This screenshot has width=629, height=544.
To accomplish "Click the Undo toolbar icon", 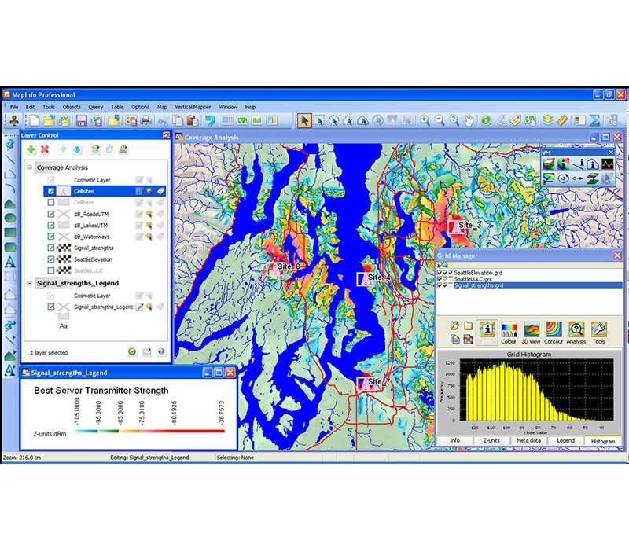I will 210,120.
